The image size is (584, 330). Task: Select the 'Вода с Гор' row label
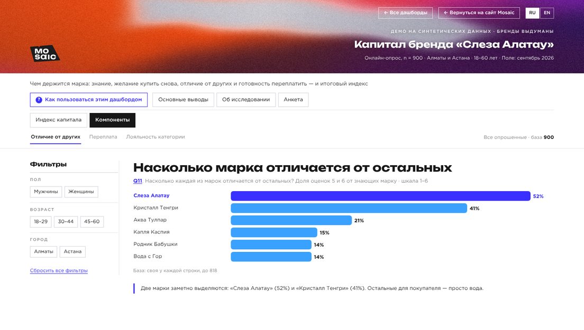pyautogui.click(x=148, y=257)
